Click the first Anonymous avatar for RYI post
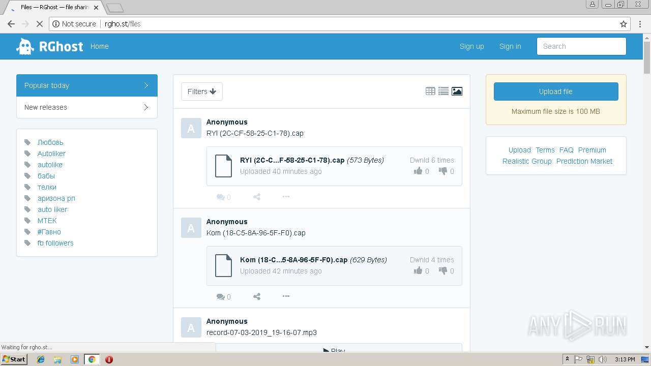Image resolution: width=651 pixels, height=366 pixels. pos(191,128)
